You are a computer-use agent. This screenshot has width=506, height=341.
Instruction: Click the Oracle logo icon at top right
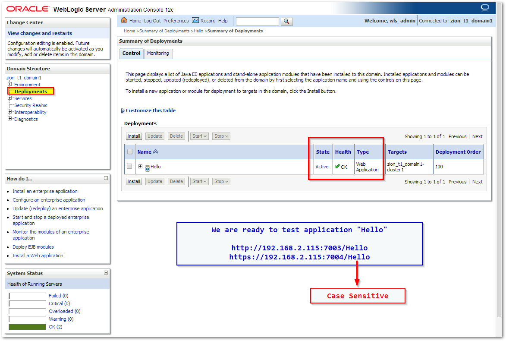(x=485, y=7)
